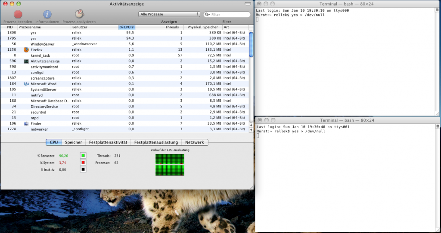The width and height of the screenshot is (441, 233).
Task: Click the % System value 3,74
Action: pyautogui.click(x=62, y=163)
